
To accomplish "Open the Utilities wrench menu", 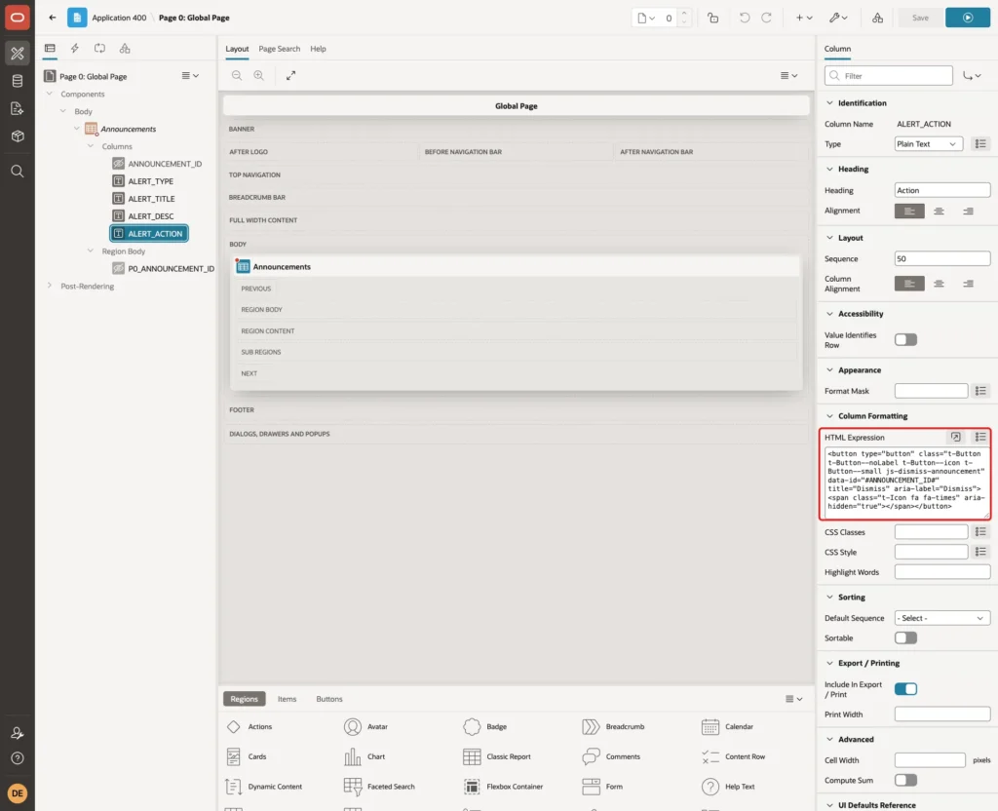I will pos(838,18).
